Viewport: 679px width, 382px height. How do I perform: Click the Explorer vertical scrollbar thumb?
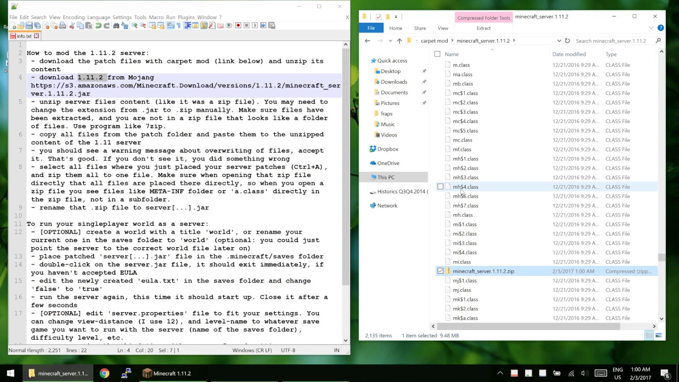[661, 257]
